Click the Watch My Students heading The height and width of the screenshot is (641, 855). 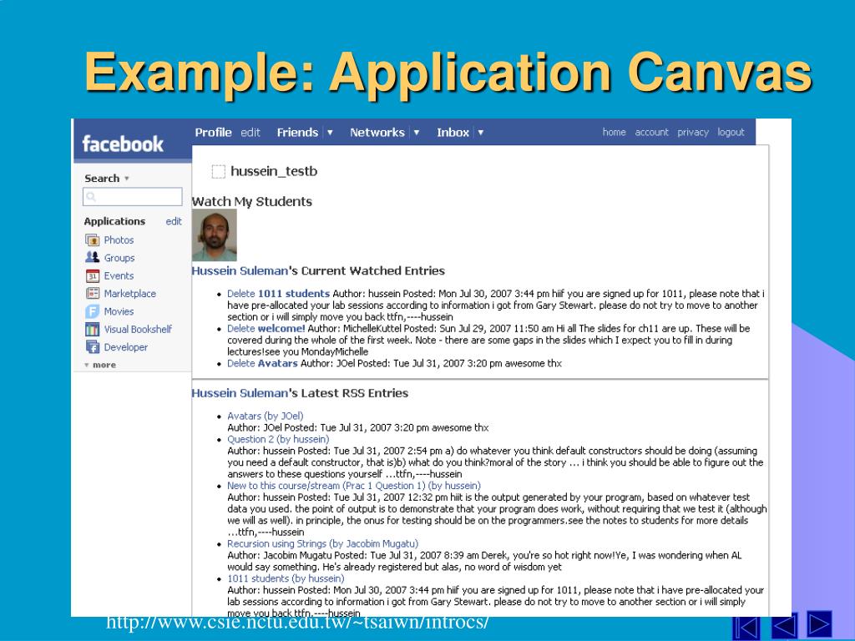click(252, 202)
